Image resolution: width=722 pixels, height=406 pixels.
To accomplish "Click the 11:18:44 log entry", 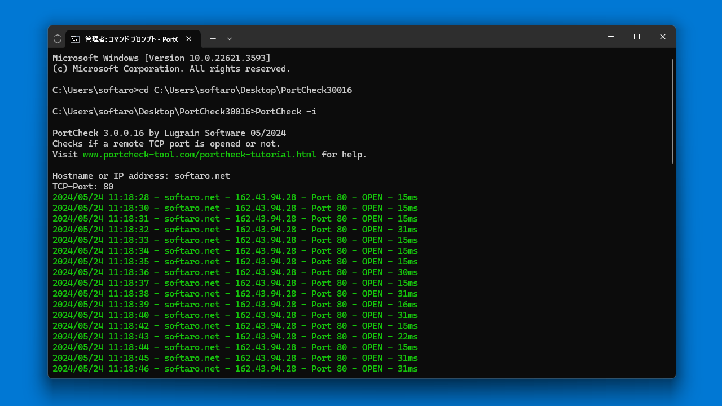I will [x=235, y=347].
